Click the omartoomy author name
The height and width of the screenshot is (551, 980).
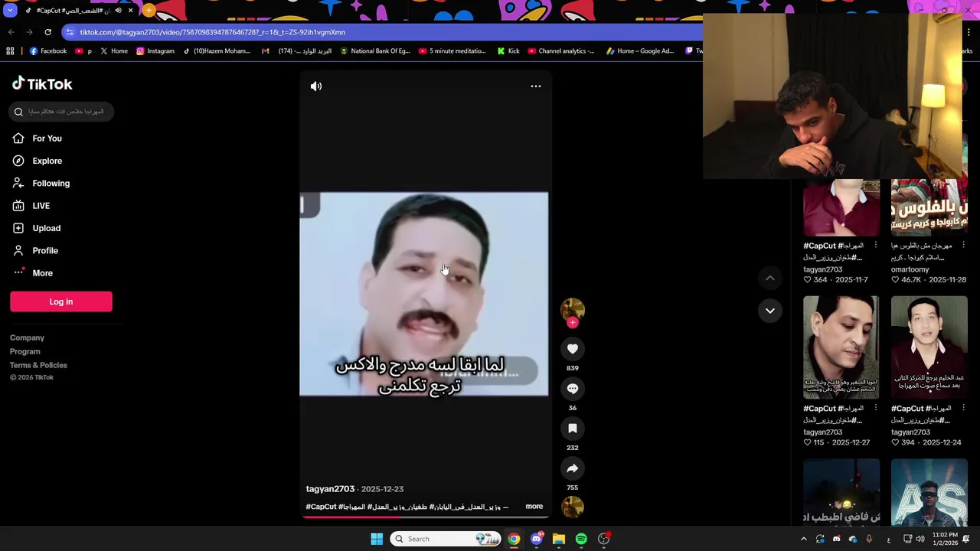(x=910, y=269)
